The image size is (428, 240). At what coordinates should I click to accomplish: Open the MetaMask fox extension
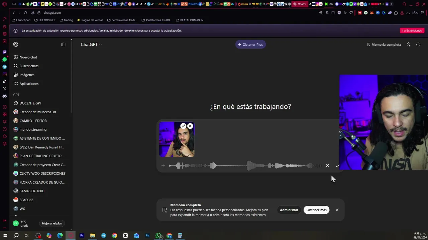coord(372,13)
